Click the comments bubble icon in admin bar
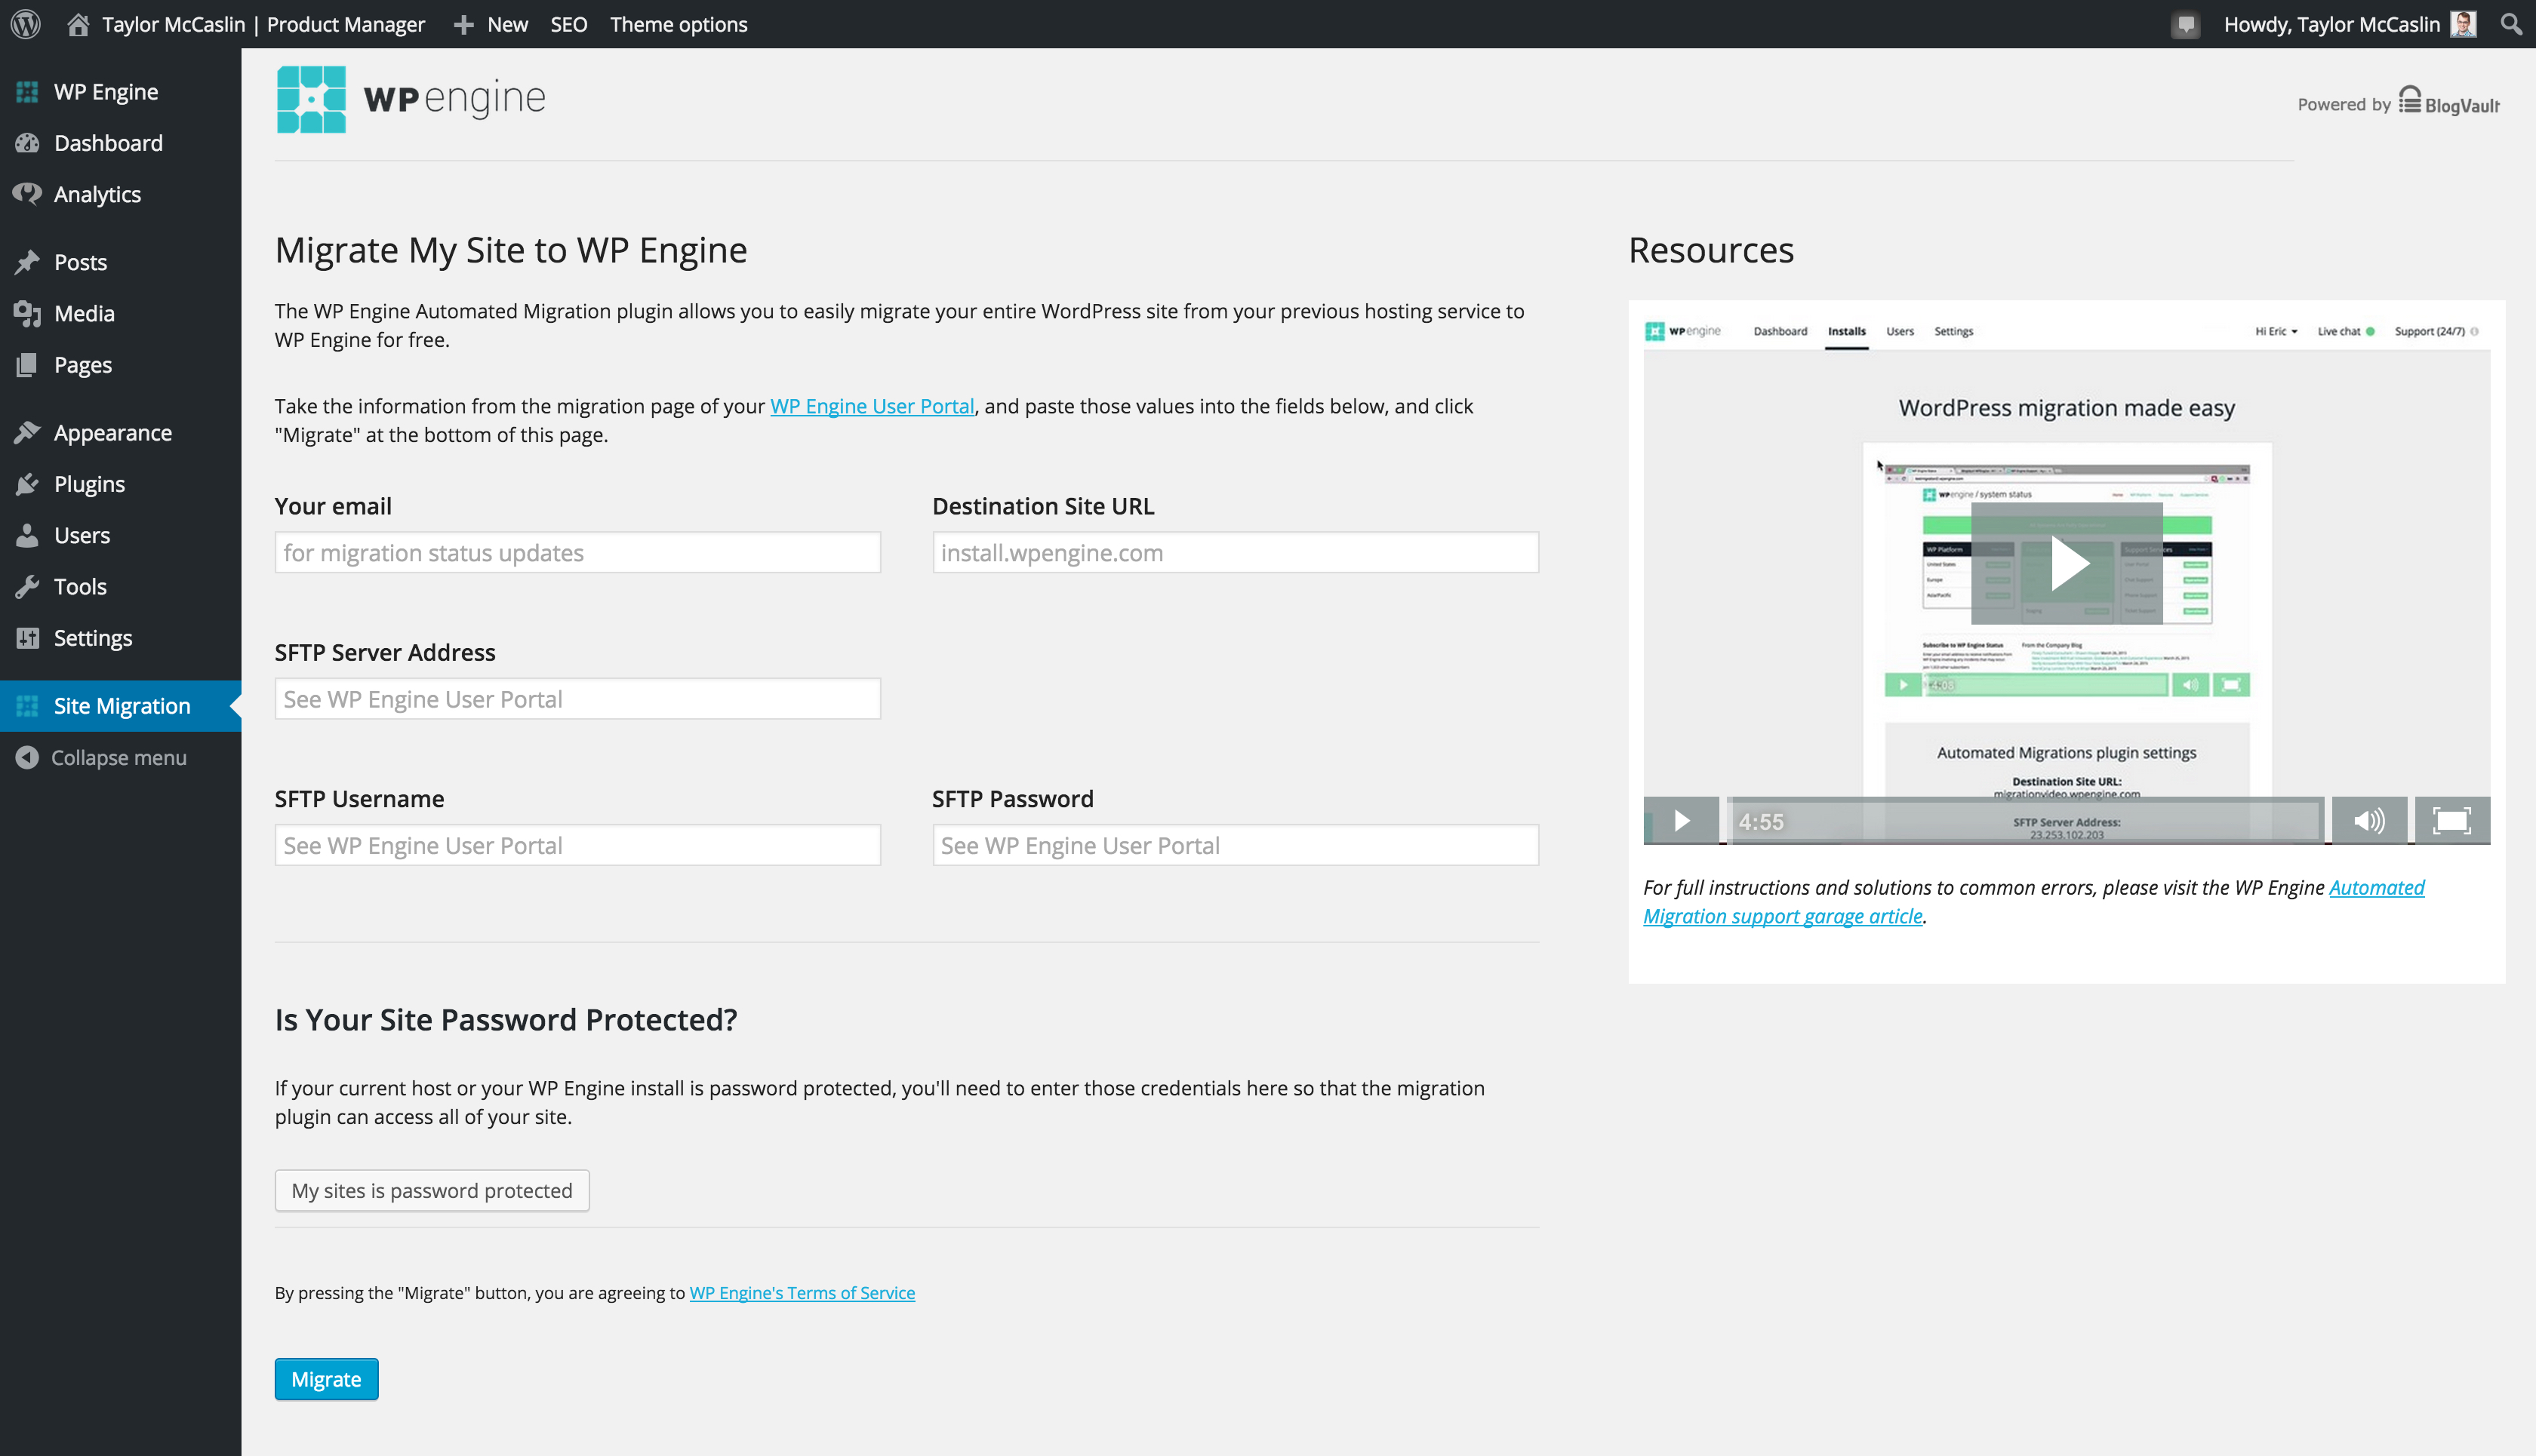 [2186, 25]
